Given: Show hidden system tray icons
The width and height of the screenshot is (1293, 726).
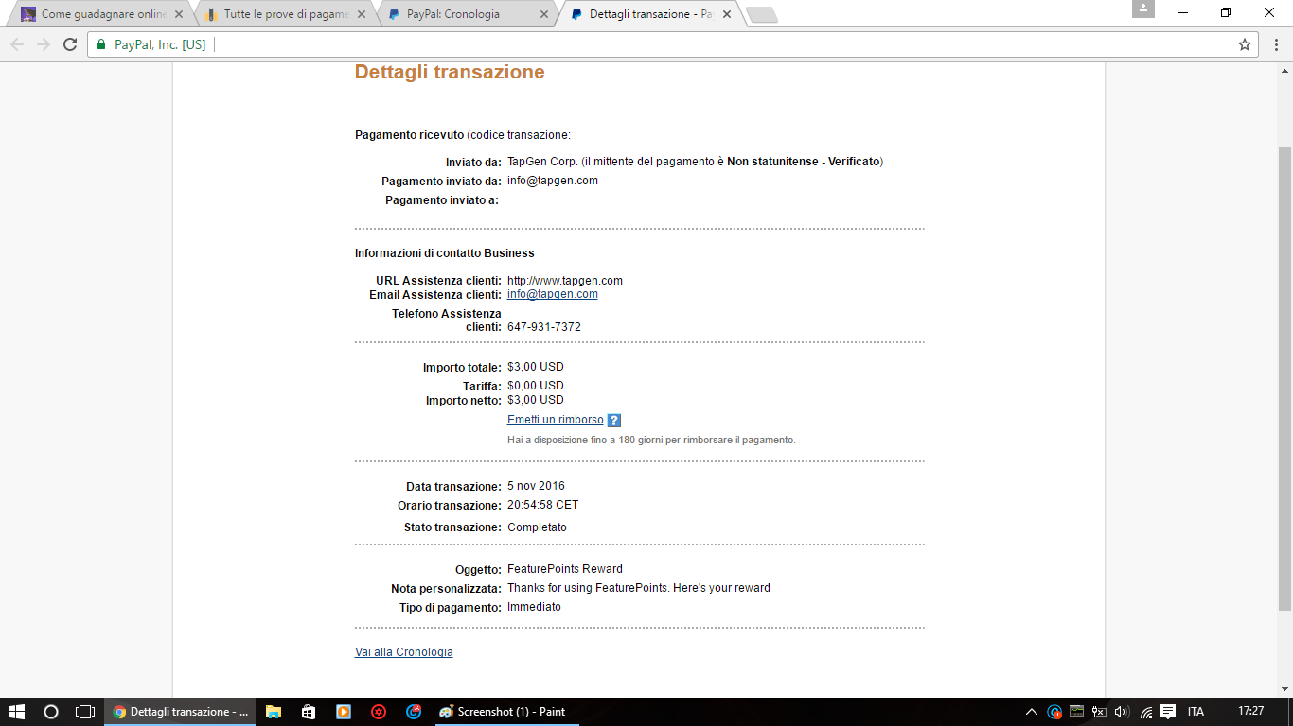Looking at the screenshot, I should click(1032, 712).
